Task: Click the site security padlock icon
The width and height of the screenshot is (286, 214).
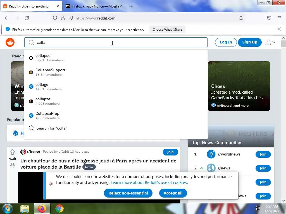Action: pyautogui.click(x=63, y=18)
